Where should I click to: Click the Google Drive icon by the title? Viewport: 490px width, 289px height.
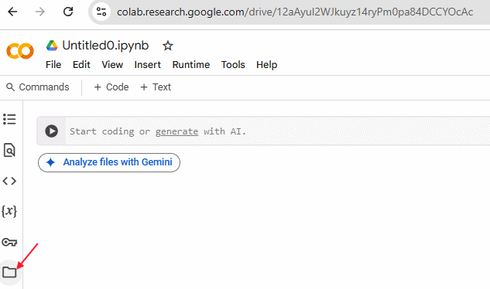coord(52,46)
